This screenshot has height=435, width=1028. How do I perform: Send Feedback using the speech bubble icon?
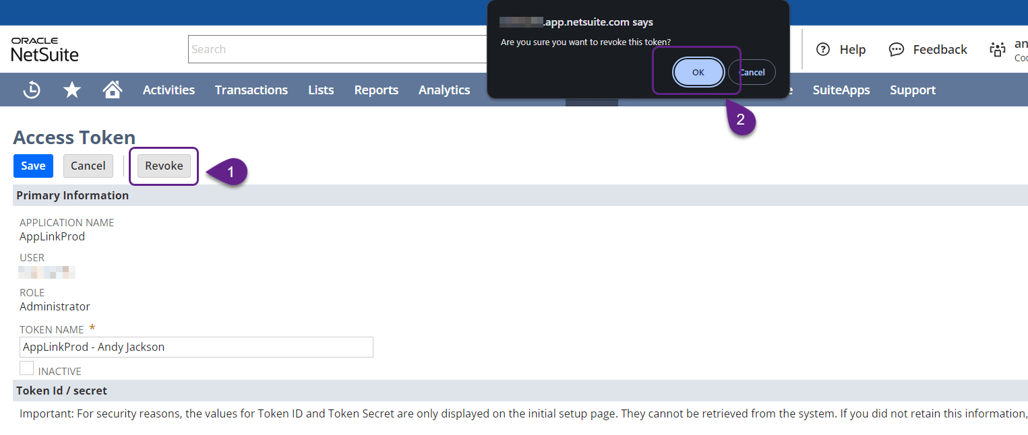click(928, 49)
